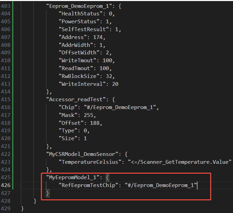
Task: Click the "MyEepromModel_1" key name
Action: pos(71,177)
